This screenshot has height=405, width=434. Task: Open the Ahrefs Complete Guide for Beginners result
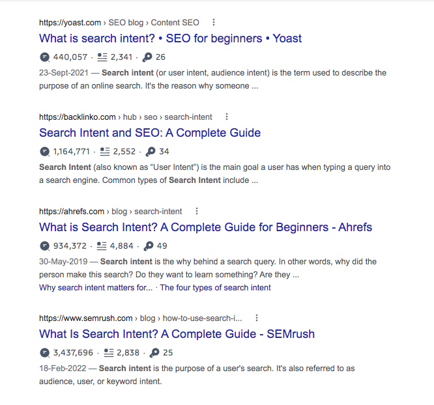[x=205, y=227]
